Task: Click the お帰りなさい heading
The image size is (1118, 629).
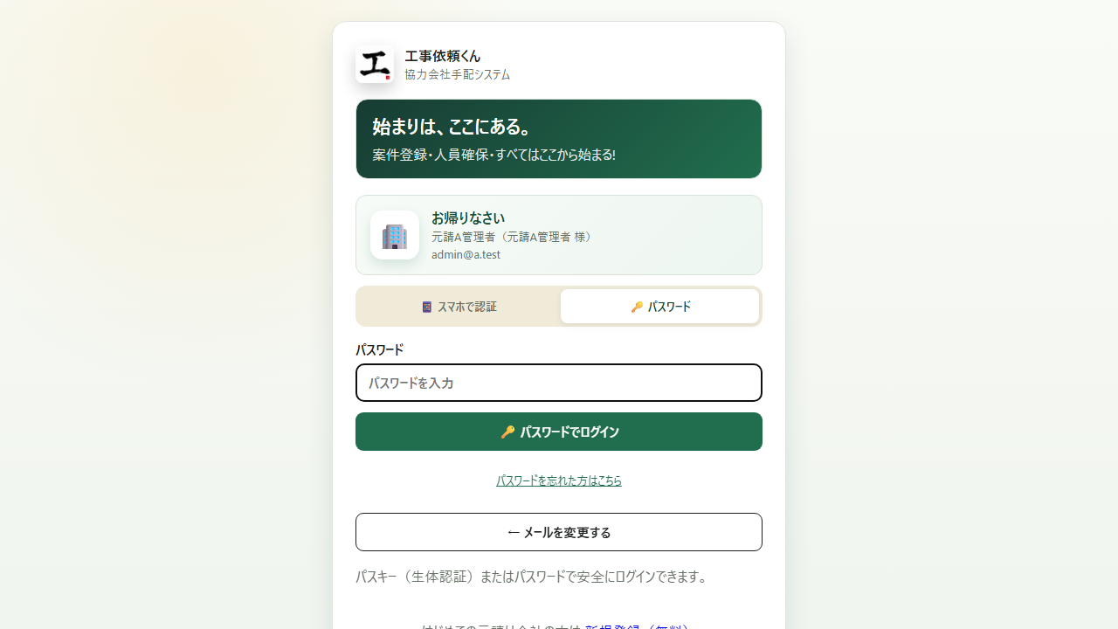Action: pos(468,218)
